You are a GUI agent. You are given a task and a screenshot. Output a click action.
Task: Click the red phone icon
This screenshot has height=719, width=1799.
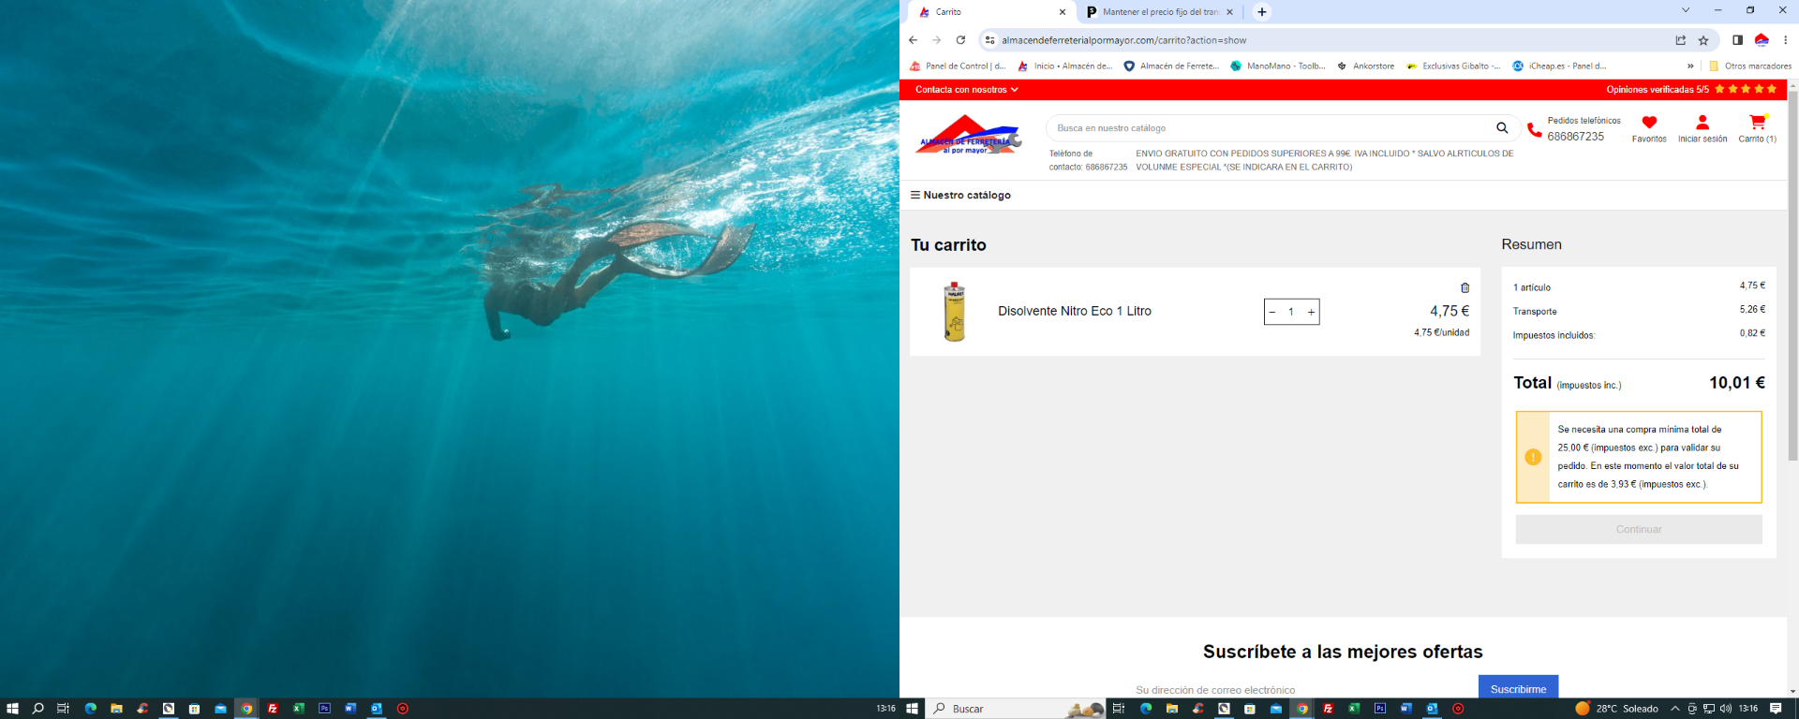(x=1534, y=130)
